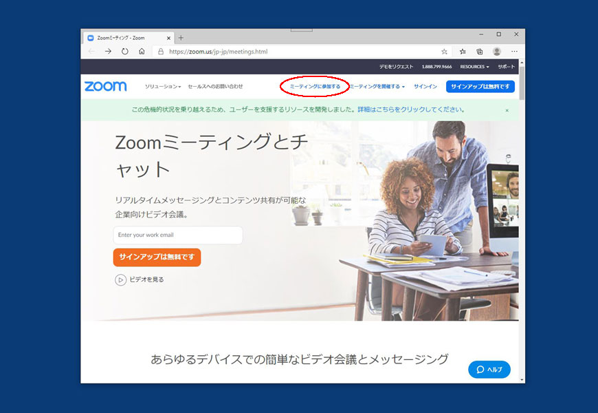This screenshot has height=413, width=598.
Task: Reload the page with the refresh icon
Action: coord(124,51)
